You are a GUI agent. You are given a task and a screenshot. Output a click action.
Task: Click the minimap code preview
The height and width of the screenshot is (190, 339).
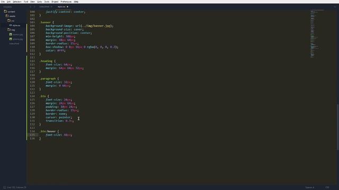click(317, 33)
